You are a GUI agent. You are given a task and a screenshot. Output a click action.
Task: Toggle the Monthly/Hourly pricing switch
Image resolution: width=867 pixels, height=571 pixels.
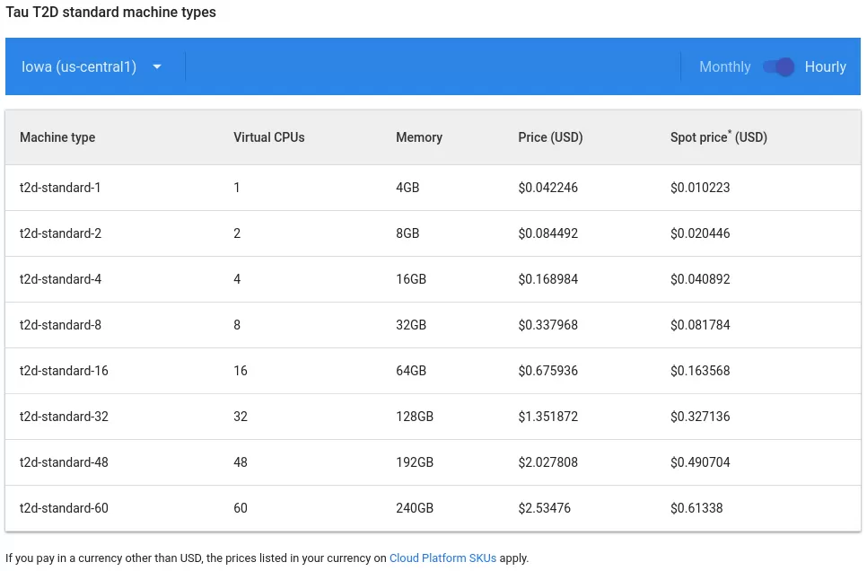pyautogui.click(x=778, y=67)
